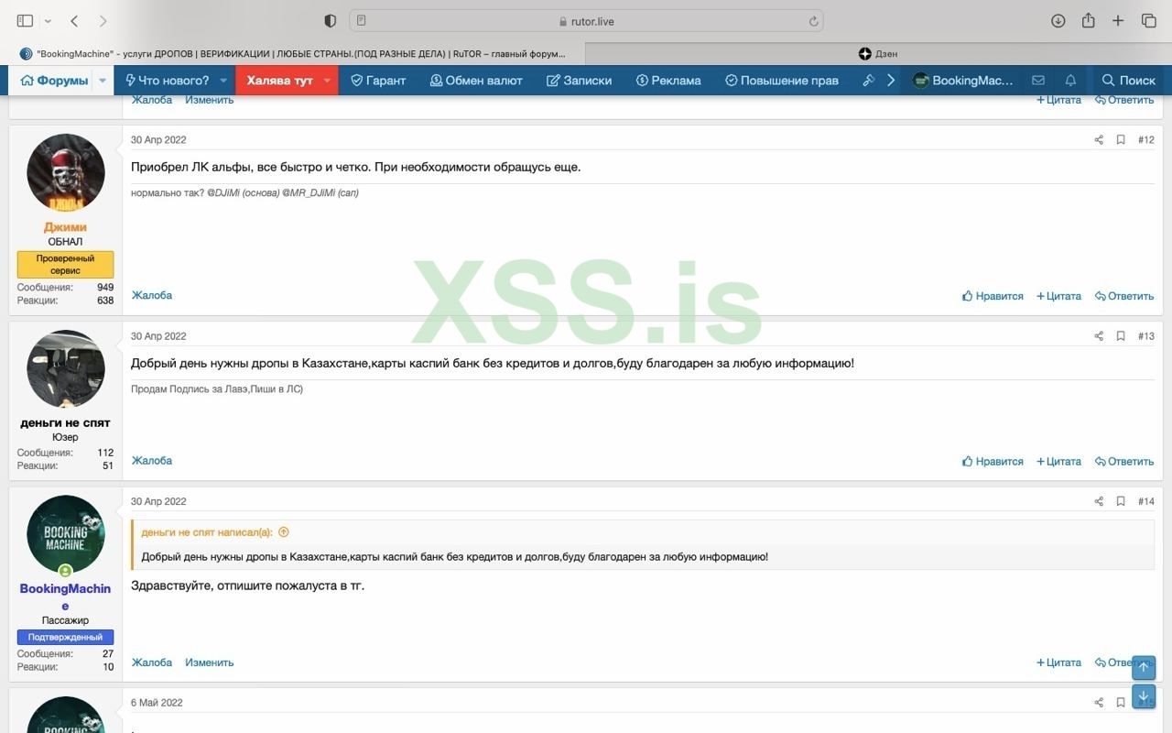
Task: Open the Записки page
Action: (x=580, y=81)
